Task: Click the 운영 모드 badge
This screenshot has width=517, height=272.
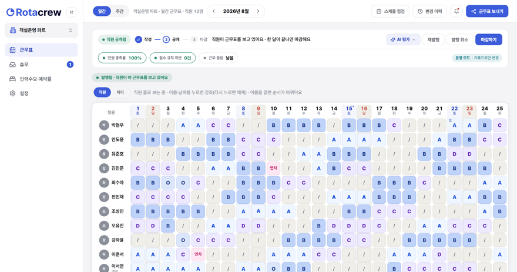Action: pyautogui.click(x=477, y=58)
